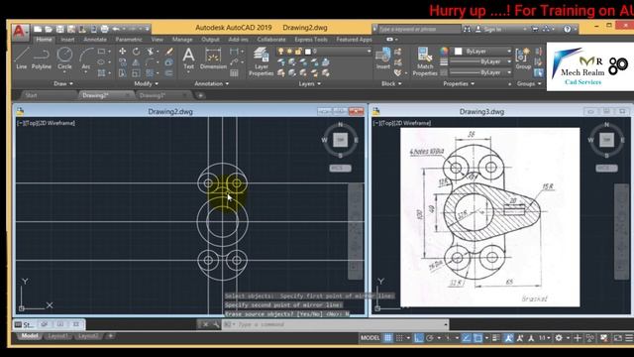Expand the Annotation panel
634x357 pixels.
tap(211, 83)
